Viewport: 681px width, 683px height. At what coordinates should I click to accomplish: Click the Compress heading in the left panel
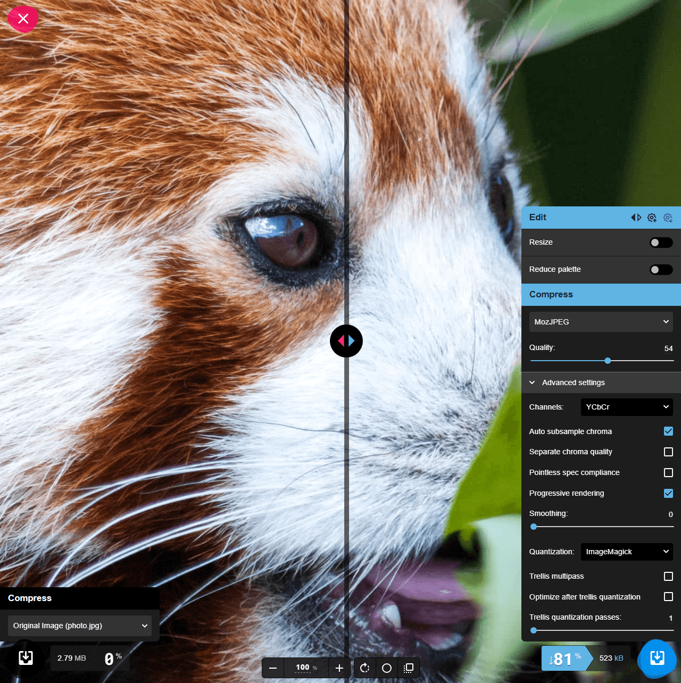[x=30, y=598]
